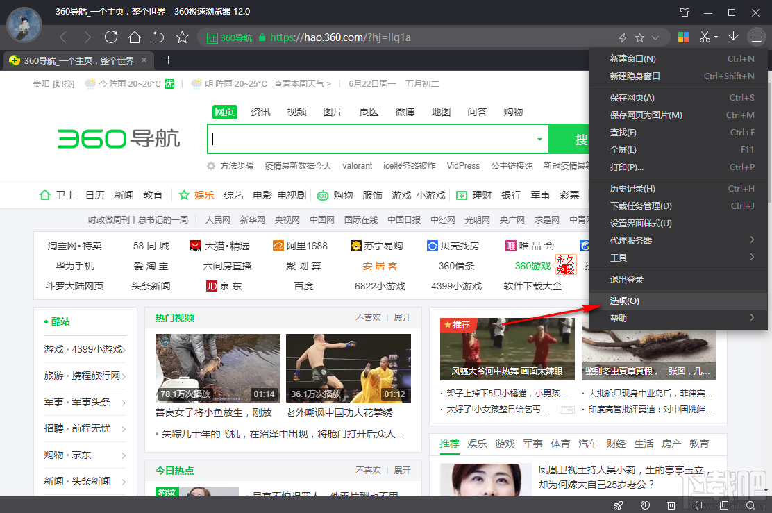Viewport: 772px width, 513px height.
Task: Click the colorful app grid icon
Action: pyautogui.click(x=683, y=37)
